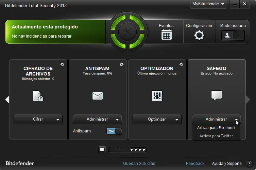Open the module grid overview icon
The image size is (256, 170).
102,150
